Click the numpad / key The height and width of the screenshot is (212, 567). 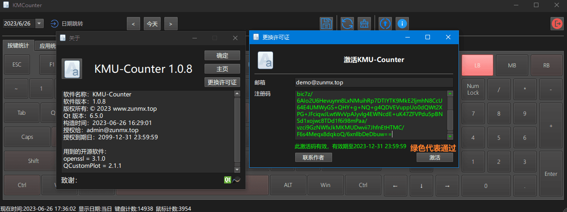point(499,89)
